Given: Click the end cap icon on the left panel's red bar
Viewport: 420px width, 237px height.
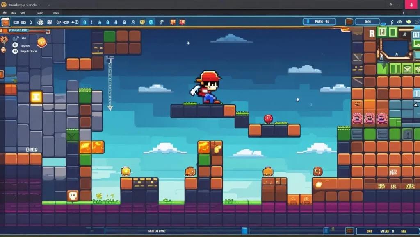Looking at the screenshot, I should 48,32.
